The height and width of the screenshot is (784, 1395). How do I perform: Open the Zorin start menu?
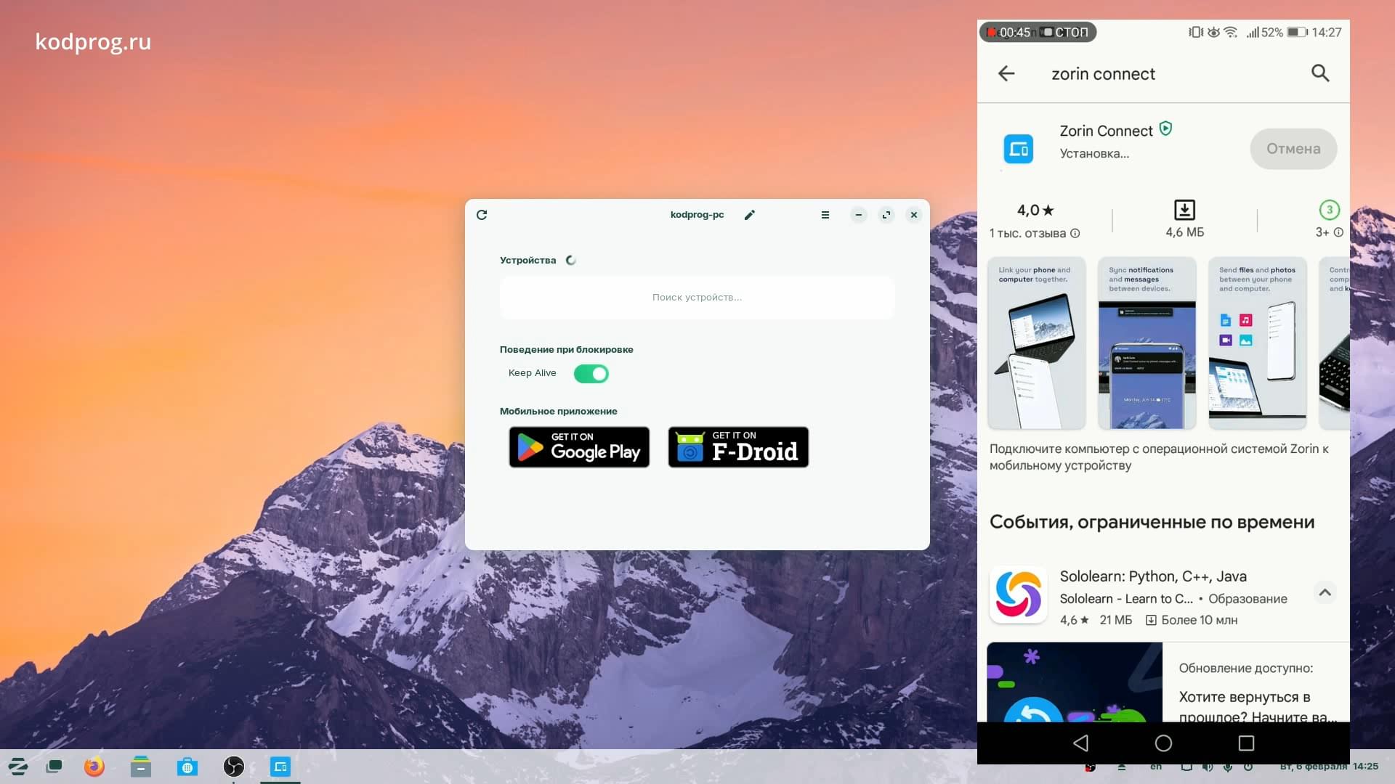point(18,767)
